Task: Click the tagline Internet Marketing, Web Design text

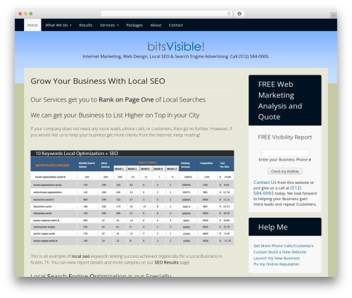Action: (x=176, y=56)
